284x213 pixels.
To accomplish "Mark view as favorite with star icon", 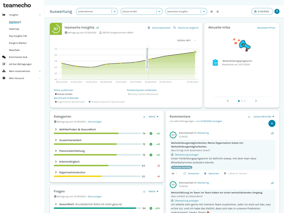I will click(x=218, y=12).
